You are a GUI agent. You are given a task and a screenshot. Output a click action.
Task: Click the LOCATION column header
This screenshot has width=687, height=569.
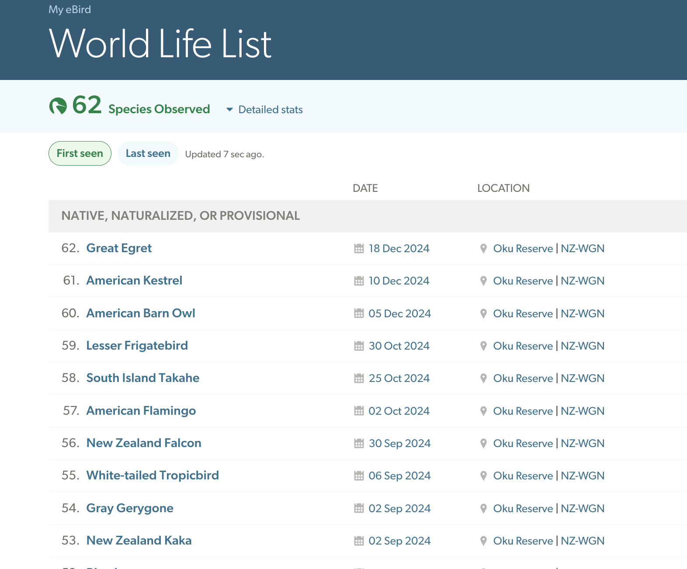click(x=503, y=188)
